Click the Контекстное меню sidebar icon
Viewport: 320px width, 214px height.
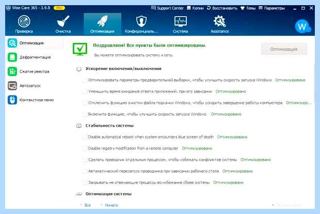click(x=12, y=100)
